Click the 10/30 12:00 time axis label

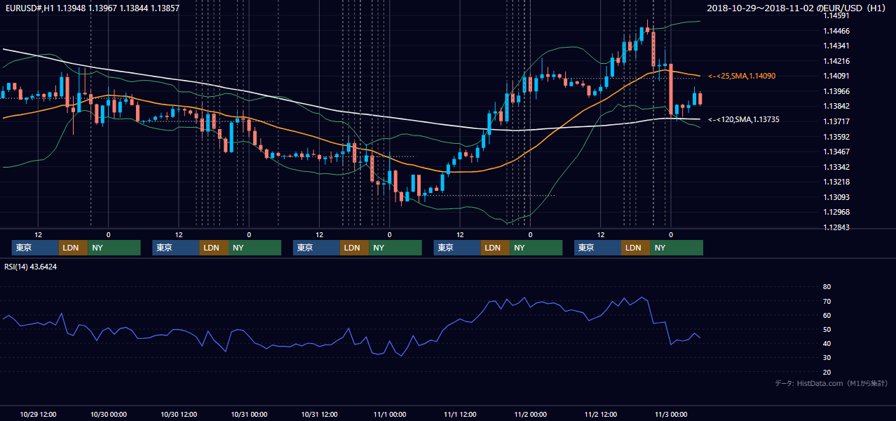tap(179, 415)
